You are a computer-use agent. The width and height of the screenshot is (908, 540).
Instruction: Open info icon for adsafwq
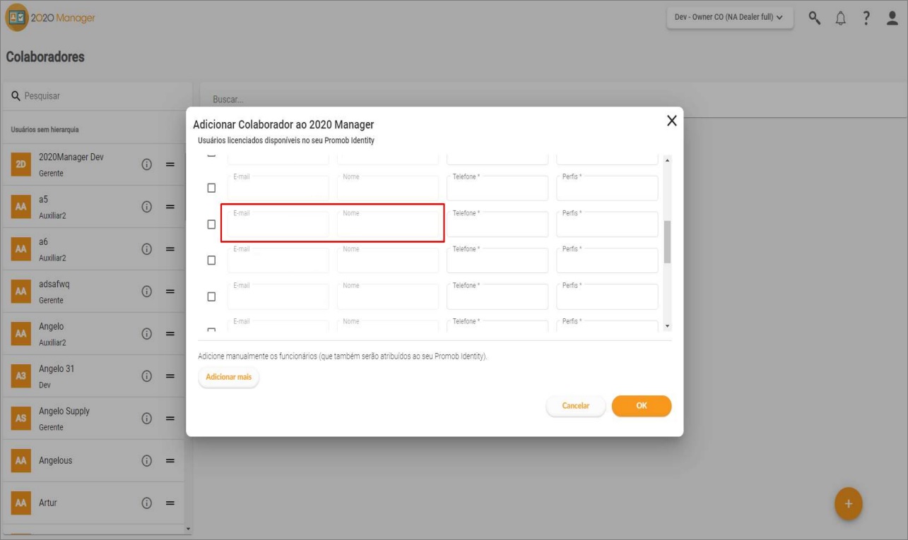pyautogui.click(x=147, y=292)
